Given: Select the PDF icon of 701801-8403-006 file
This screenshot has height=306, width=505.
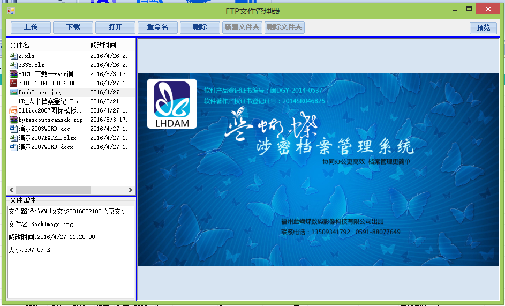Looking at the screenshot, I should pos(13,83).
